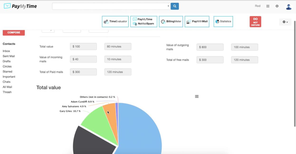Viewport: 296px width, 154px height.
Task: Open the PayMyTime NoMailSpam tab
Action: (144, 21)
